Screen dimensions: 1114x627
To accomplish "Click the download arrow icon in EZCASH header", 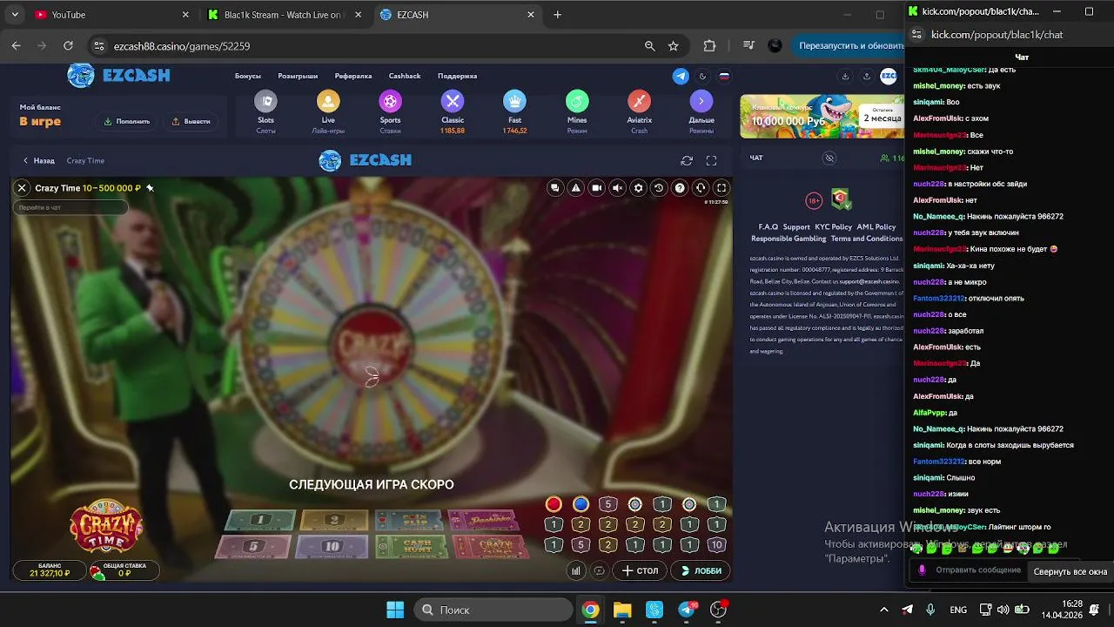I will coord(844,76).
